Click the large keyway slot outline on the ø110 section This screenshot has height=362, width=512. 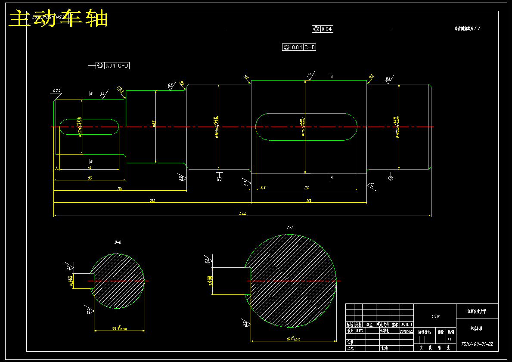(307, 127)
